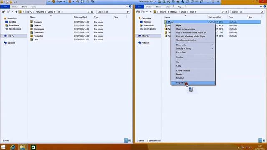Image resolution: width=267 pixels, height=150 pixels.
Task: Go back in the HDD (H:) Explorer window
Action: (x=4, y=12)
